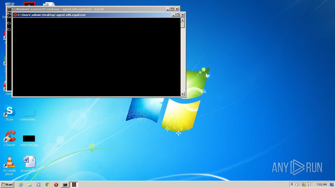335x188 pixels.
Task: Minimize the cmd.exe window behind
Action: pyautogui.click(x=168, y=9)
